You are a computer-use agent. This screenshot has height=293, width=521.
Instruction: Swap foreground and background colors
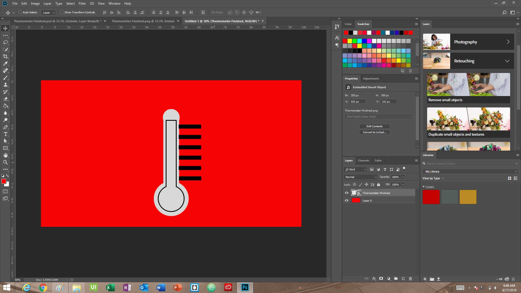click(x=8, y=176)
